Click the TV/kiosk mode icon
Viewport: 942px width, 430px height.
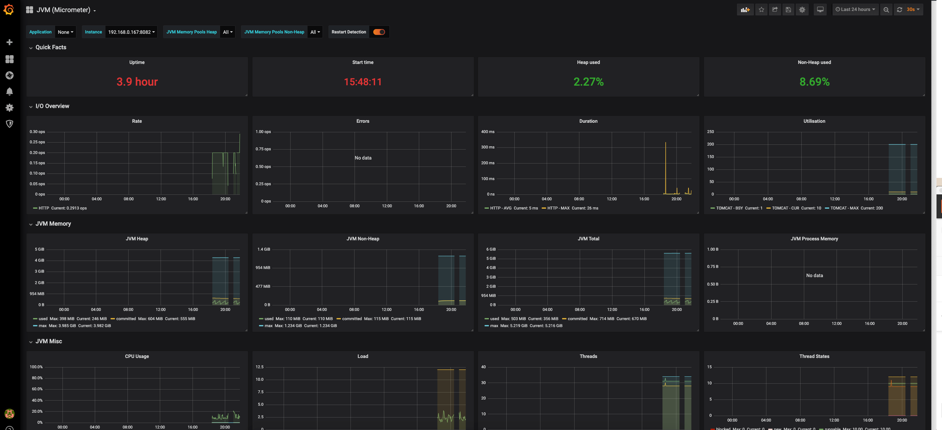pyautogui.click(x=820, y=9)
